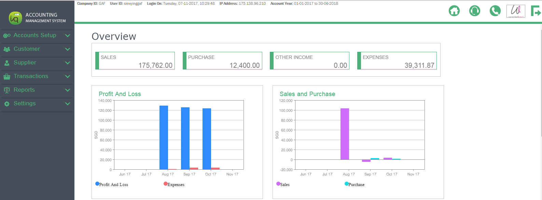Click the Sales legend color dot
The image size is (542, 200).
click(x=278, y=184)
